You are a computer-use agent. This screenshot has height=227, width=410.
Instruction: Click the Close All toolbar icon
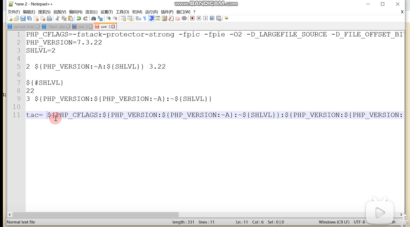coord(43,18)
